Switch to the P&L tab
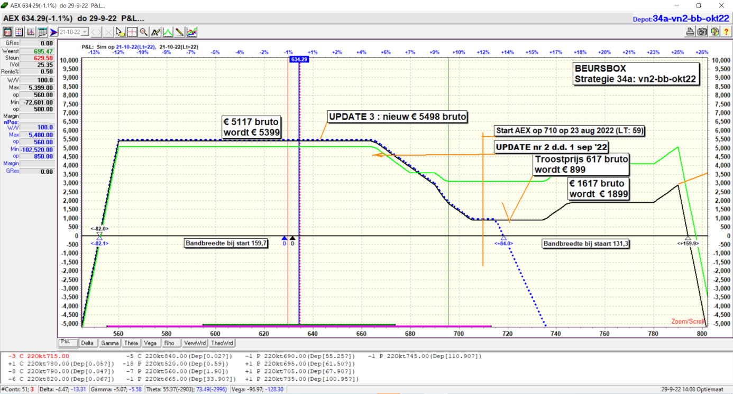Screen dimensions: 733x394 coord(68,343)
